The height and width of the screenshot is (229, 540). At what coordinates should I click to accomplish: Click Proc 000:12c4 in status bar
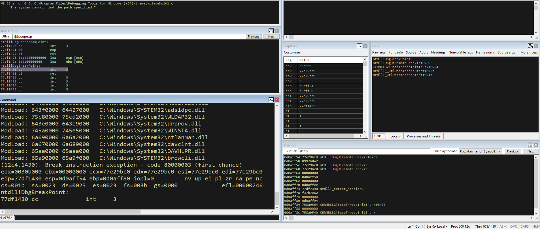(461, 226)
